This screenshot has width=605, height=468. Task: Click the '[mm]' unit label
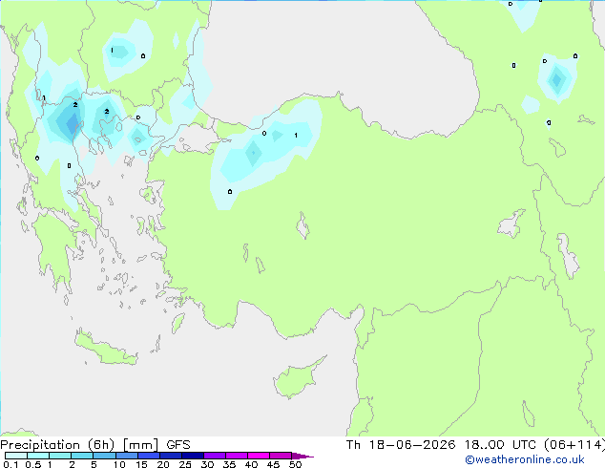pyautogui.click(x=140, y=445)
